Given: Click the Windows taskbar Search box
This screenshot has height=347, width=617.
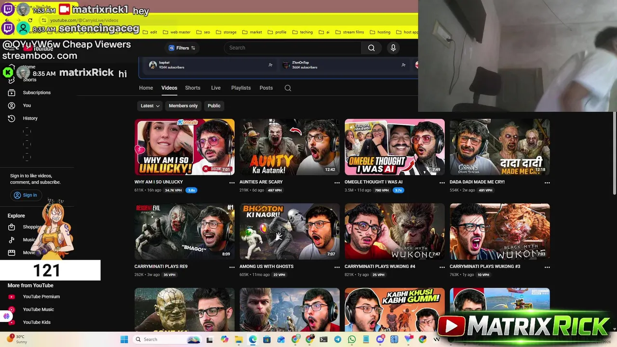Looking at the screenshot, I should coord(167,339).
